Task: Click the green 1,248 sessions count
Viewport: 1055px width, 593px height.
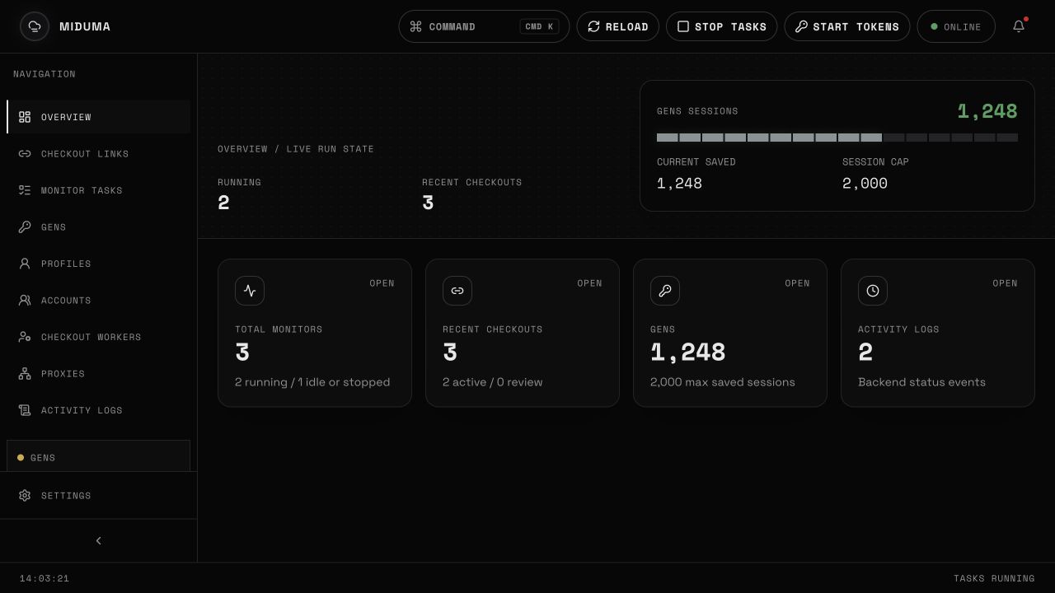Action: [x=987, y=111]
